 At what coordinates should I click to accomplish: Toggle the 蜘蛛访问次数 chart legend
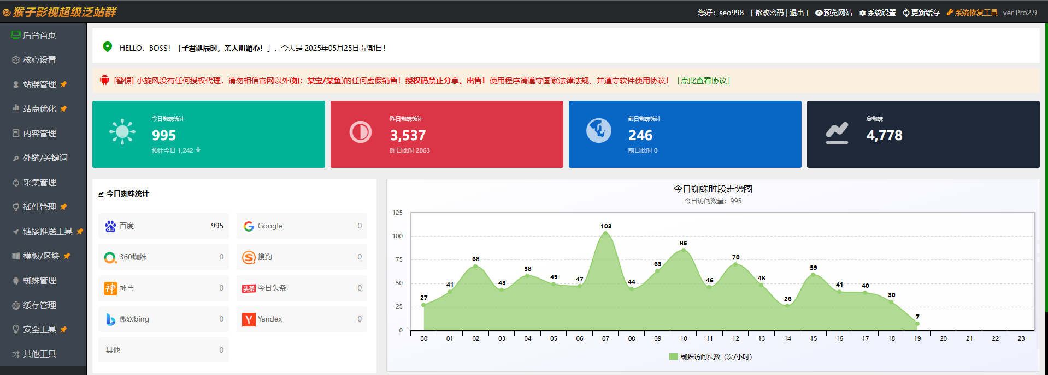click(x=710, y=357)
